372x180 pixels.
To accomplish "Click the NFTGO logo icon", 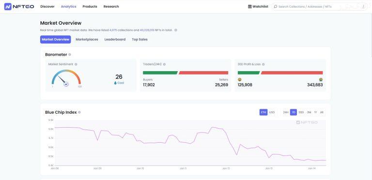I will click(8, 7).
